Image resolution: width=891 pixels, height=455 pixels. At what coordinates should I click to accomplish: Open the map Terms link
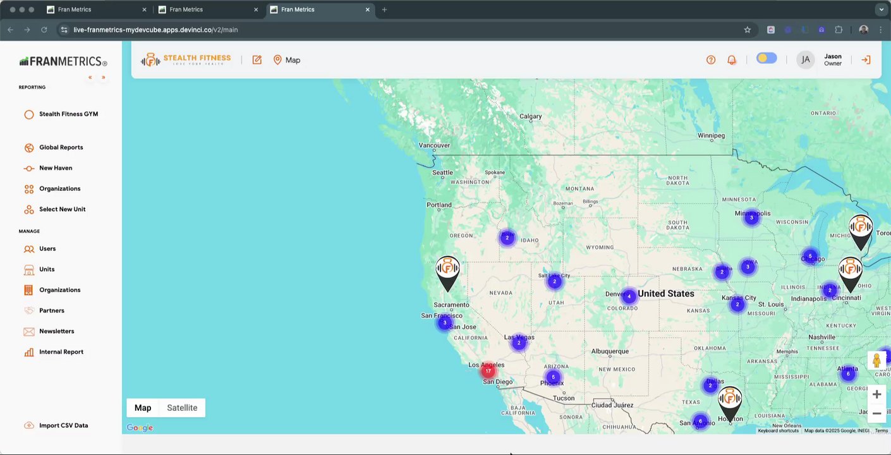pos(882,431)
